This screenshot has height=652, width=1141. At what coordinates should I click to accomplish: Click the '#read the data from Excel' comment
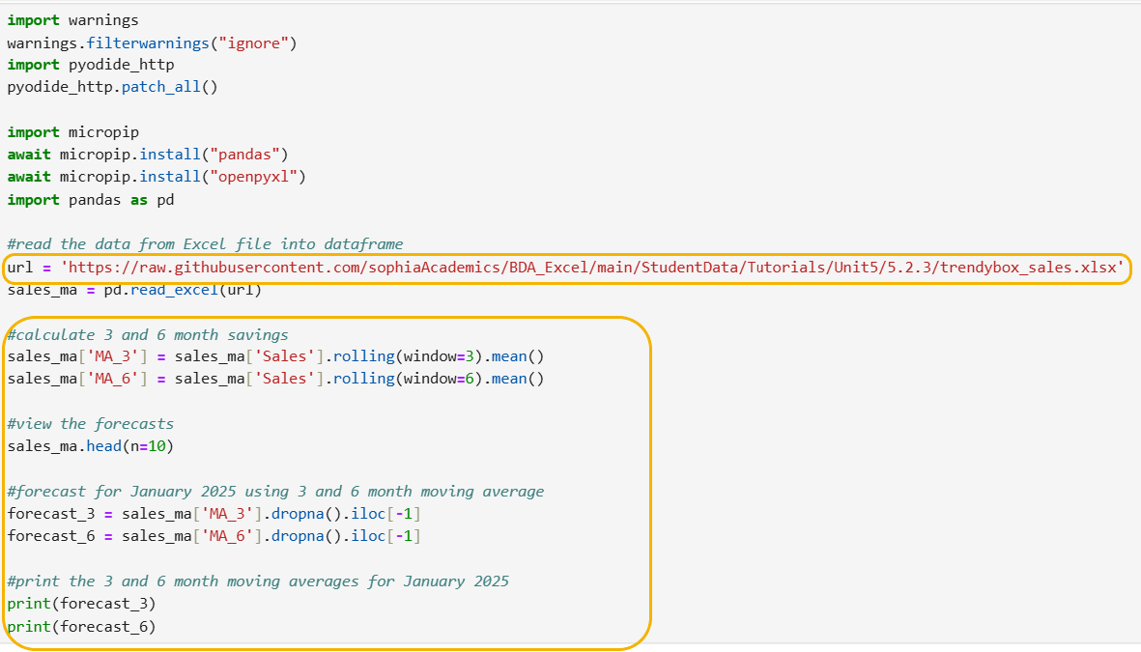coord(205,244)
